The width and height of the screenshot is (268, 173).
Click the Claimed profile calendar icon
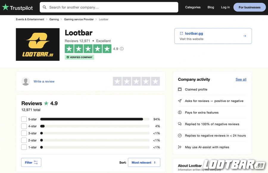click(x=180, y=89)
